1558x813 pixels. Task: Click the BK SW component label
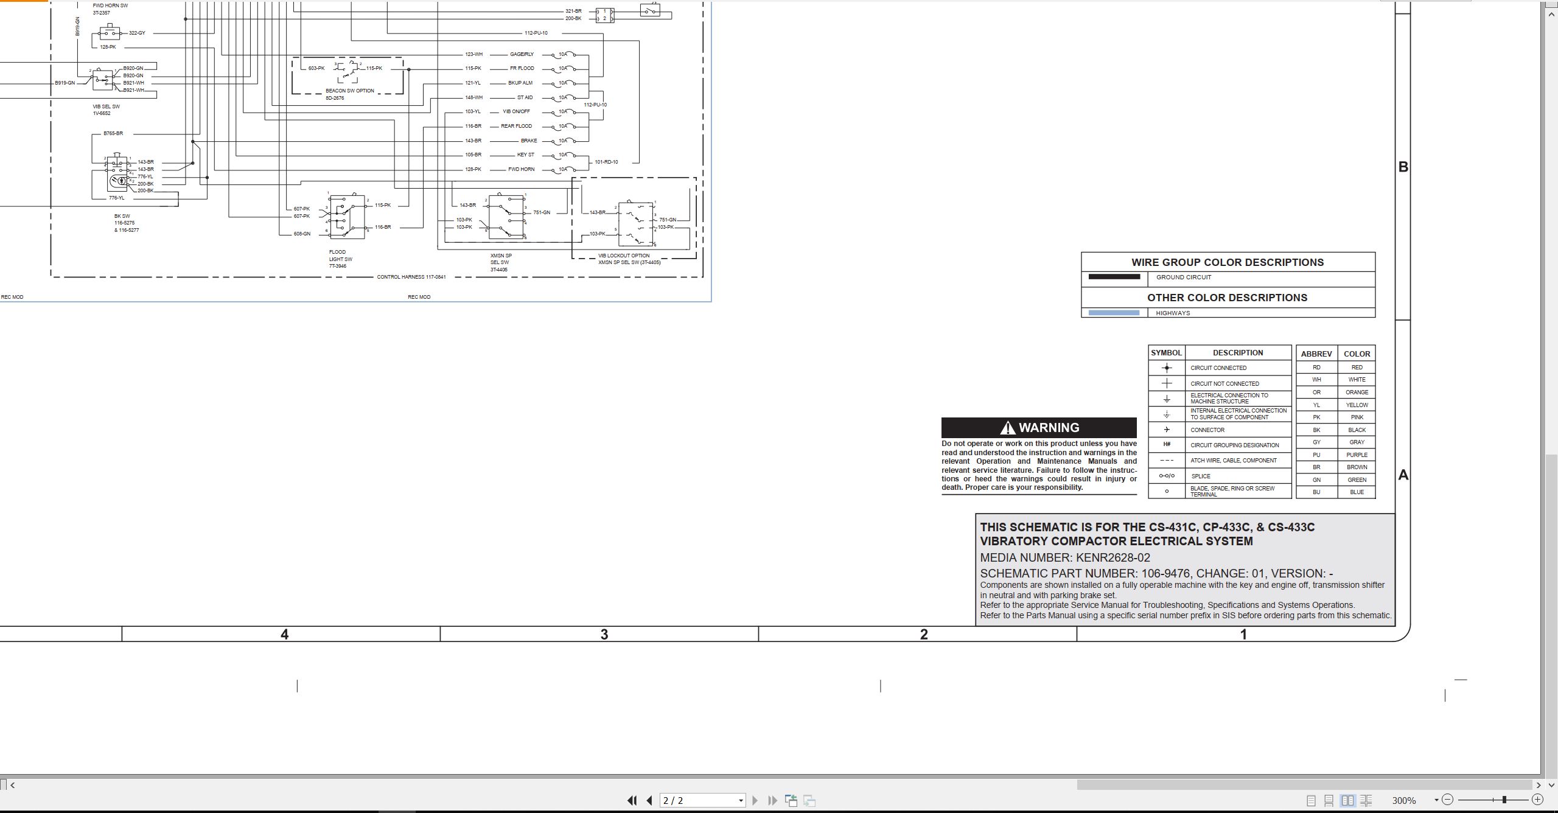(122, 216)
